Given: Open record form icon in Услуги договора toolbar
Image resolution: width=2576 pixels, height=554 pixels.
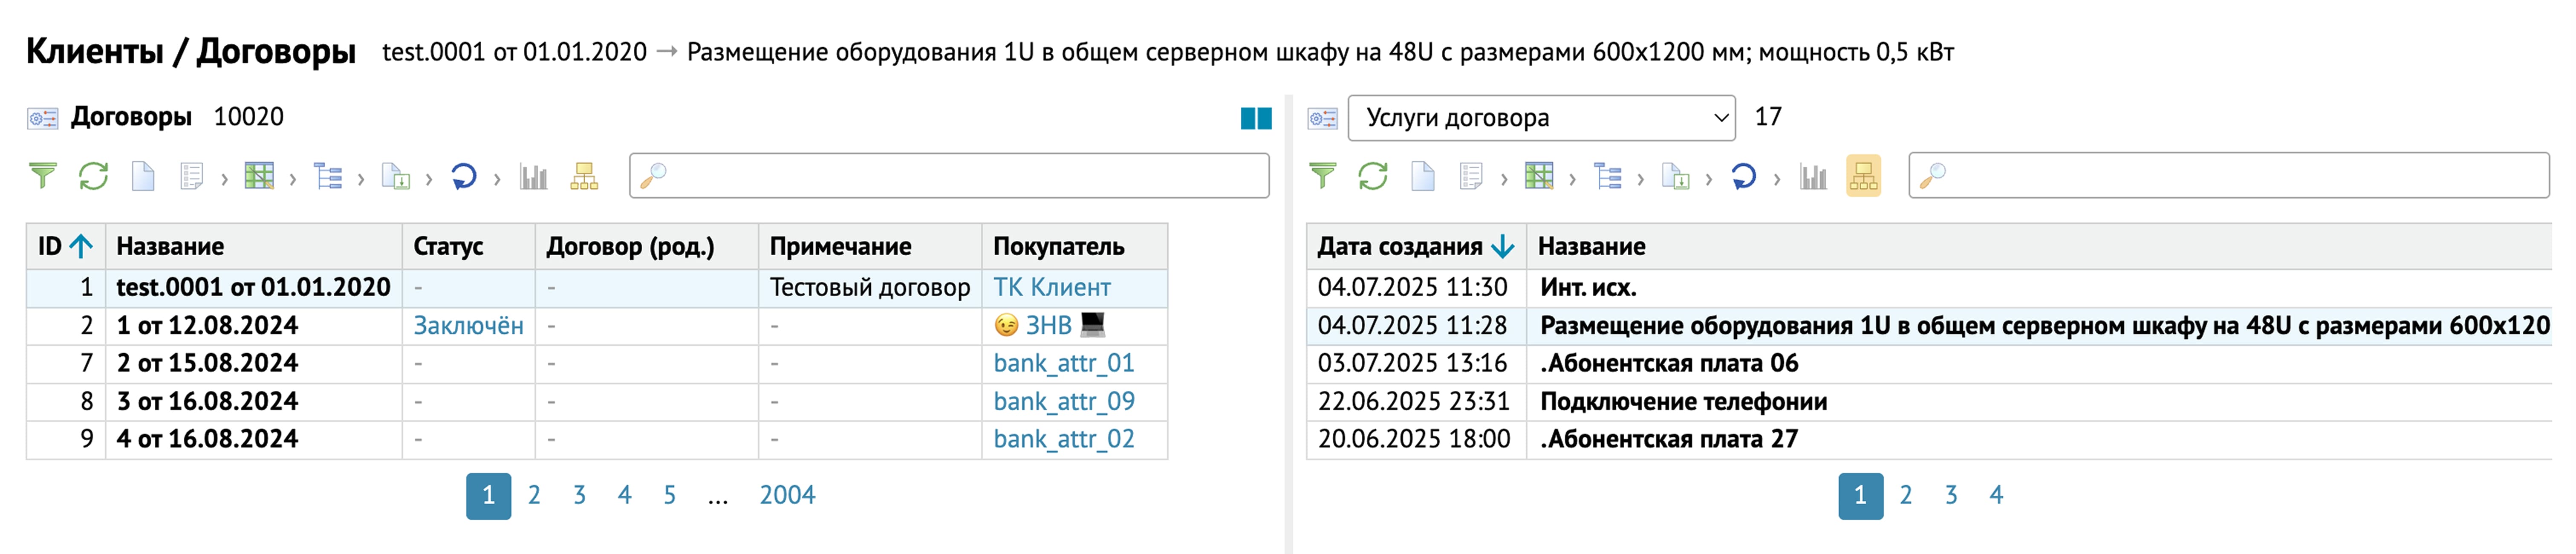Looking at the screenshot, I should [x=1471, y=176].
